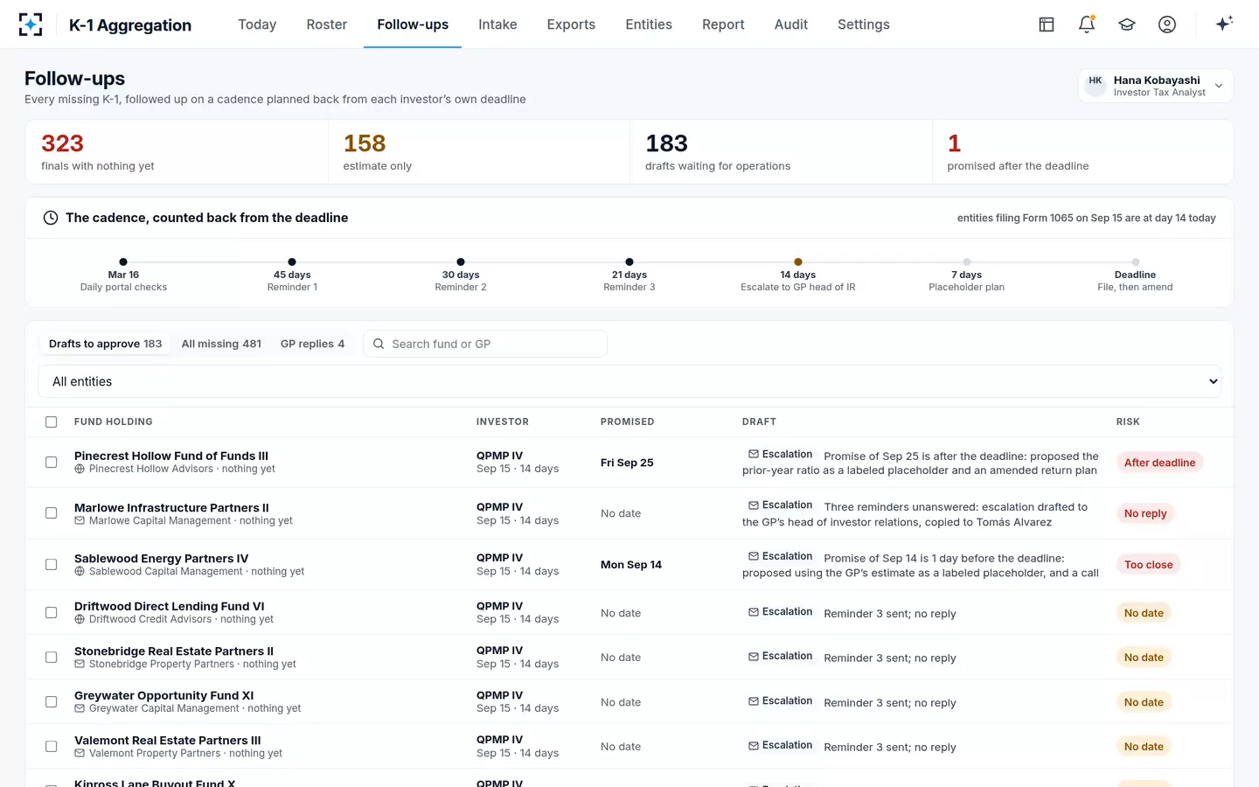Open Pinecrest Hollow Fund of Funds III

(x=171, y=456)
